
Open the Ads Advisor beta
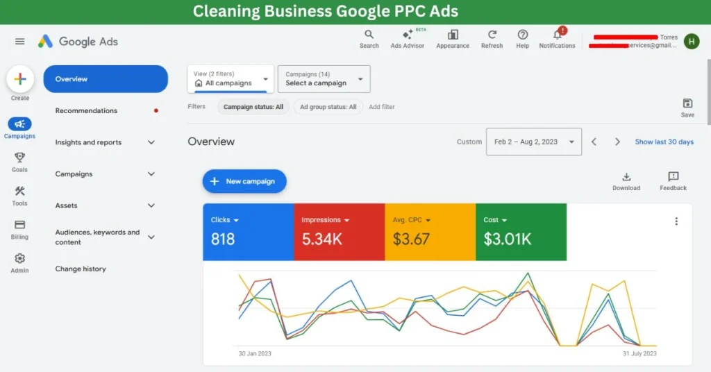tap(408, 39)
